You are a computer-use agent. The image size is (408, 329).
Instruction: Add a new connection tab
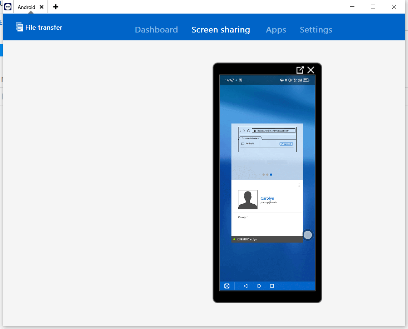[55, 7]
